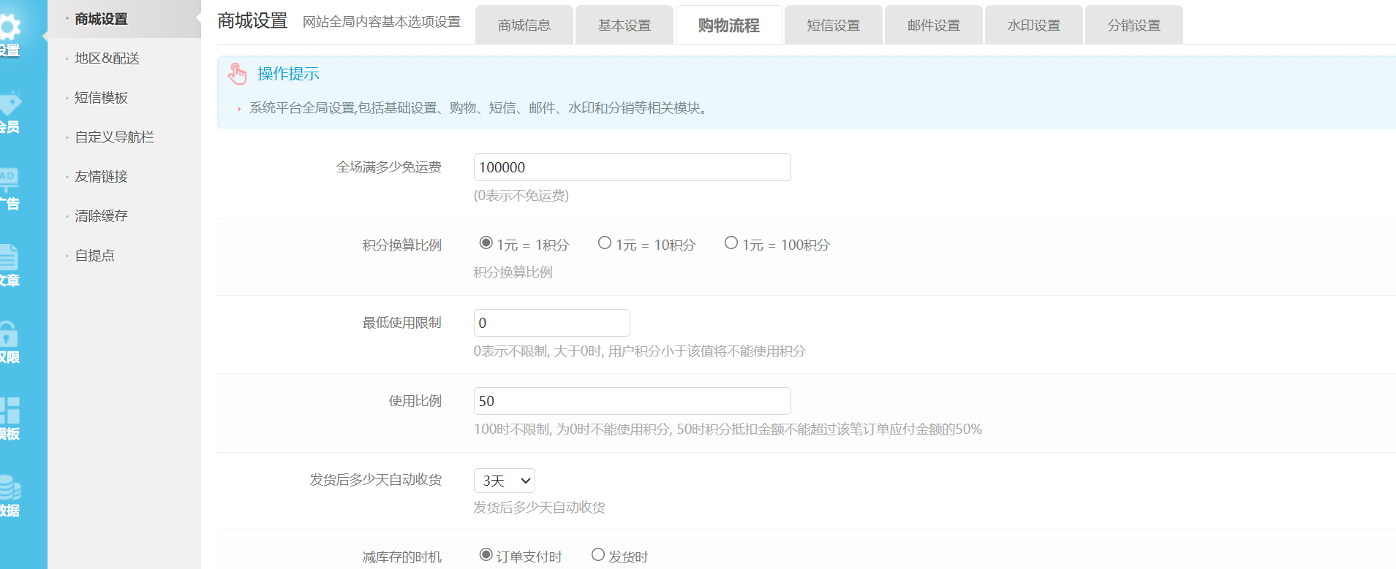Focus the 全场满多少免运费 field showing 100000
Screen dimensions: 1396x569
(633, 167)
